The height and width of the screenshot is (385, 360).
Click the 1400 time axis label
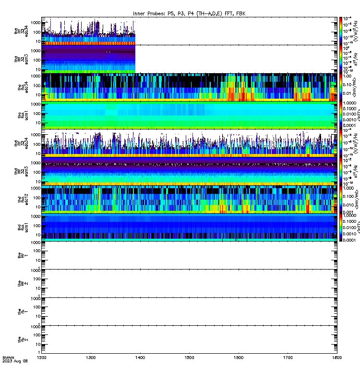(140, 358)
